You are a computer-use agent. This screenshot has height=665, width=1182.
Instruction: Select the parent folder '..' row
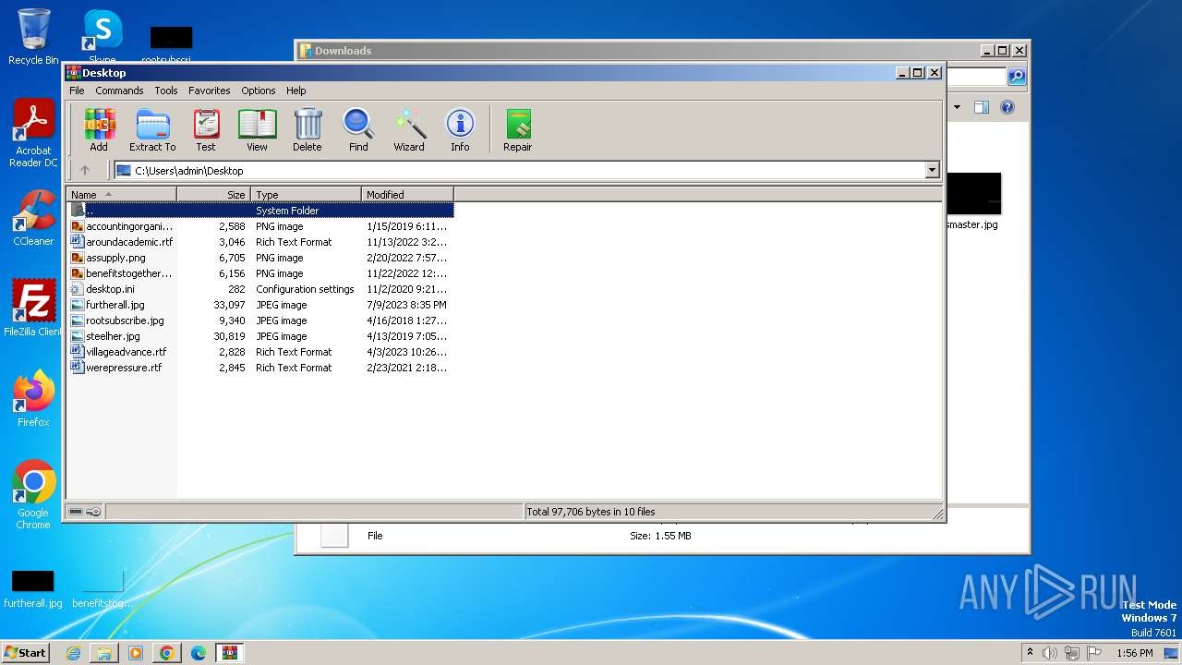[260, 211]
